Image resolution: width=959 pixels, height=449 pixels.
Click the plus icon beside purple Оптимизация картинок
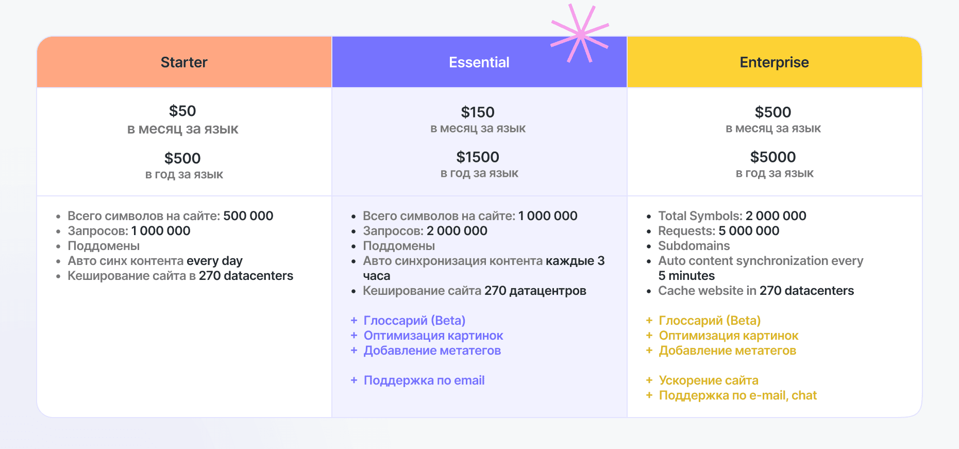(354, 336)
